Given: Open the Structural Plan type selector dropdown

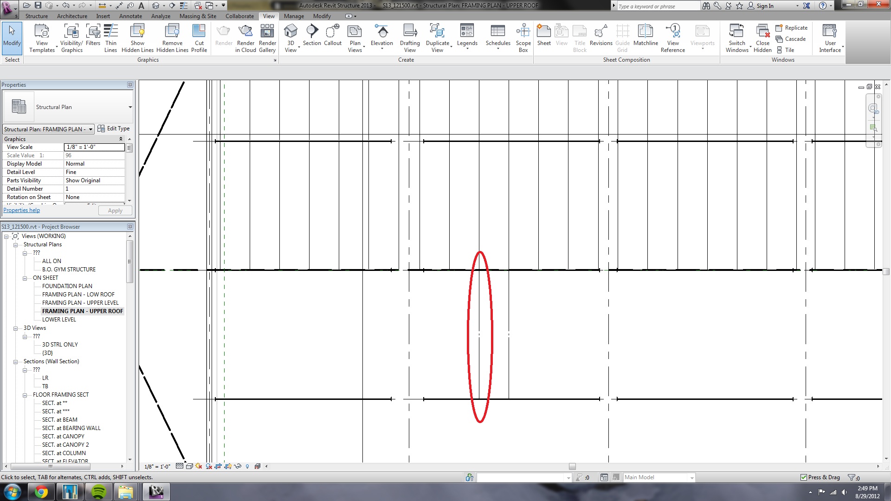Looking at the screenshot, I should point(130,107).
